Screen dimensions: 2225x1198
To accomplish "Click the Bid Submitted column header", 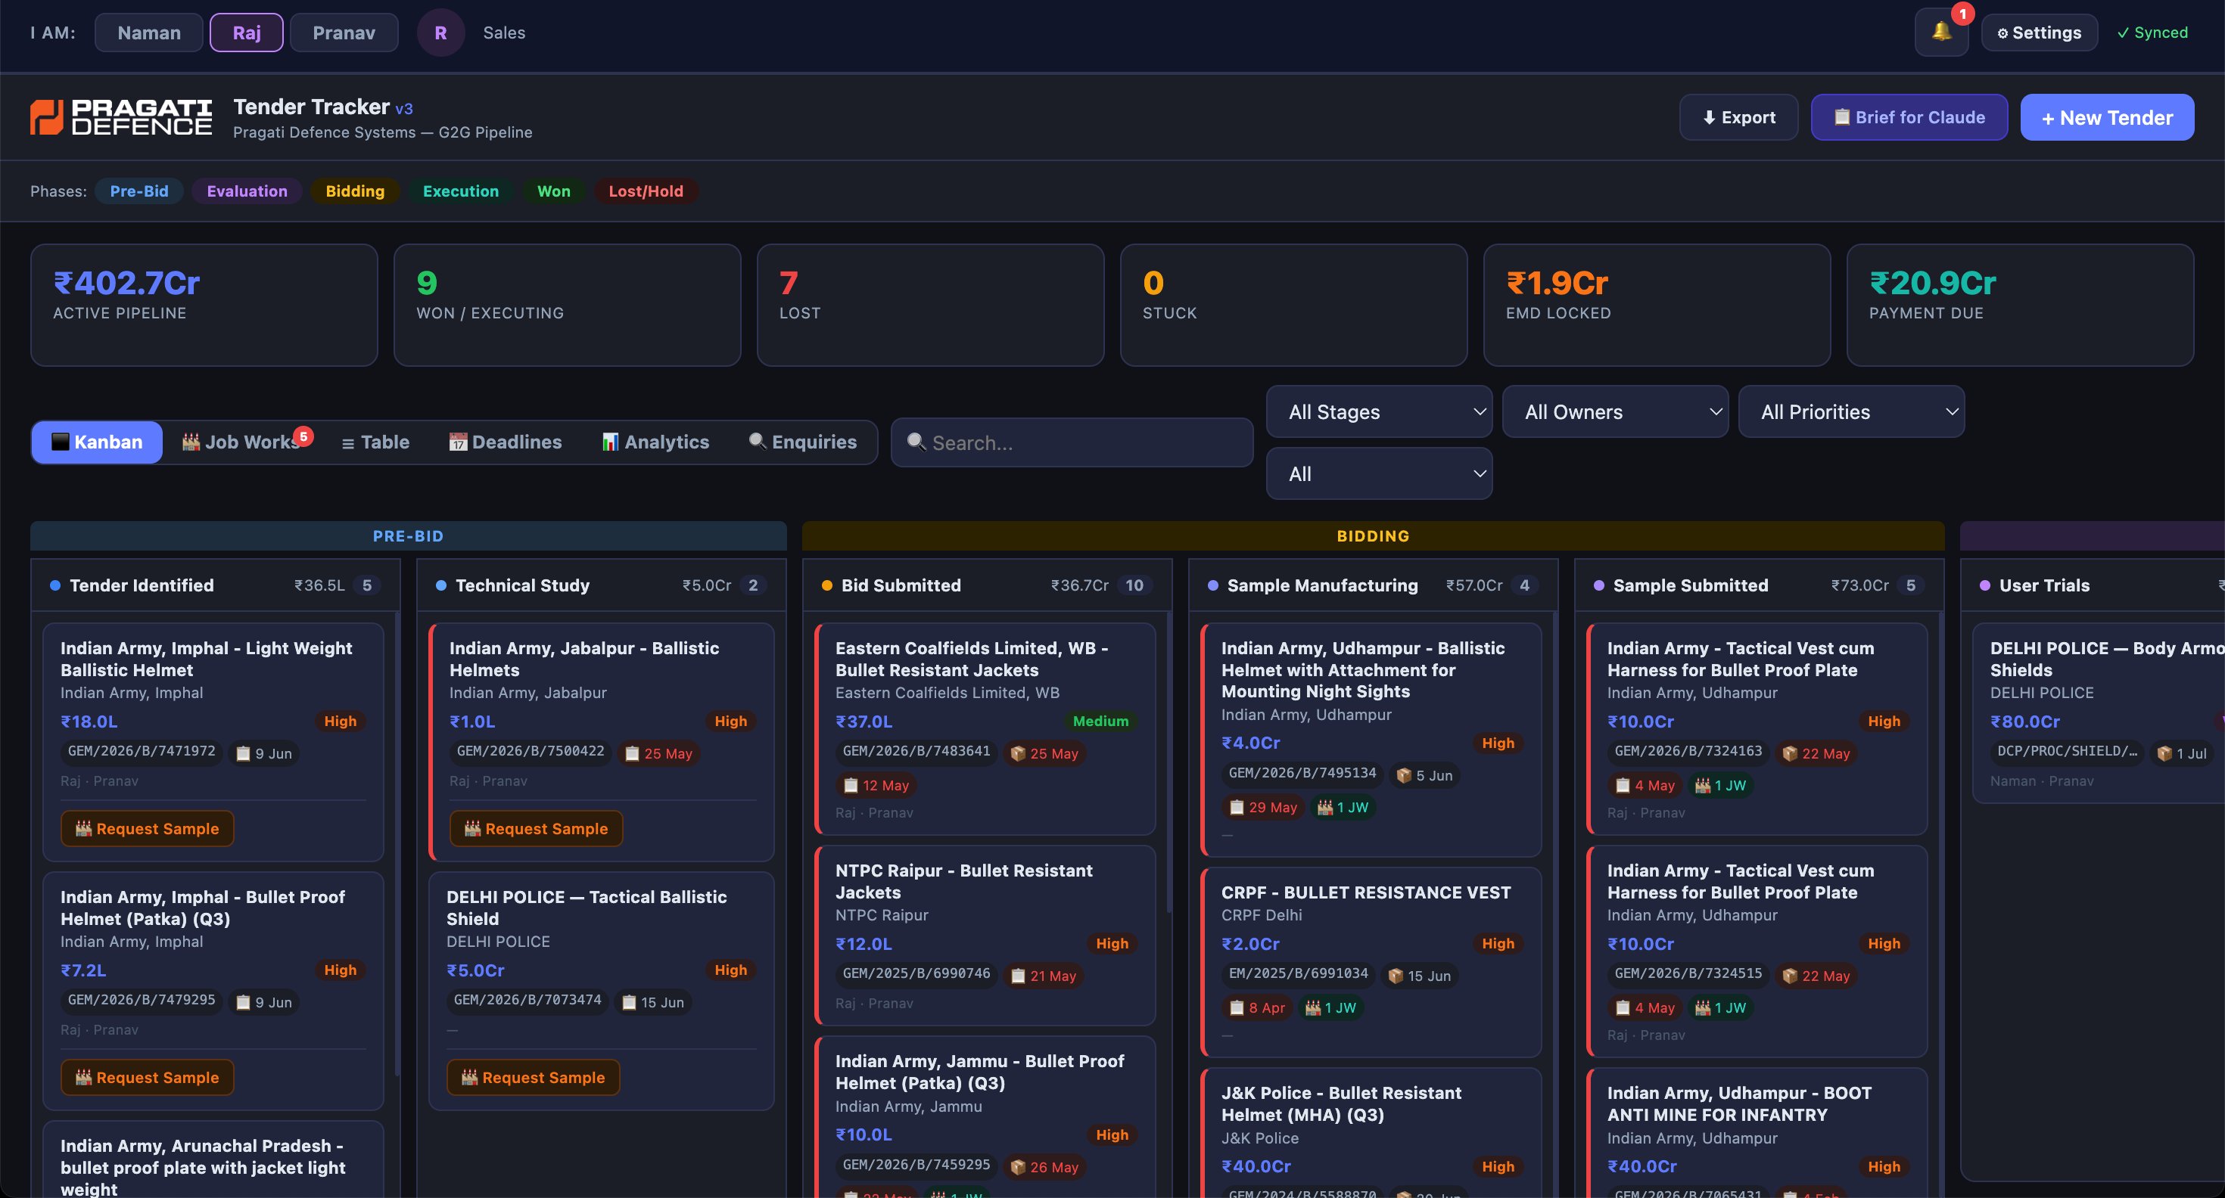I will (x=988, y=585).
